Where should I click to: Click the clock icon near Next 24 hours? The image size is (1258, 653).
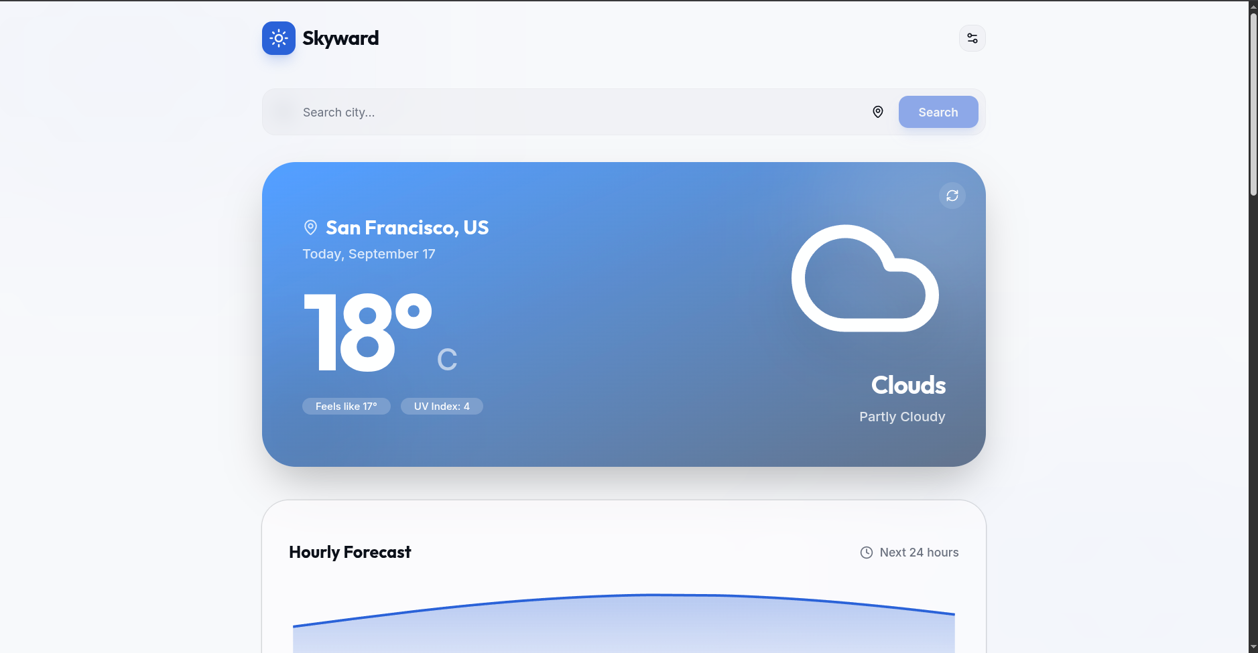pos(867,553)
